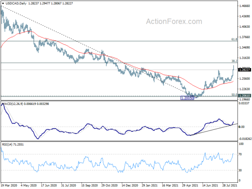This screenshot has height=189, width=252.
Task: Click the ActionForex.com watermark
Action: point(174,21)
